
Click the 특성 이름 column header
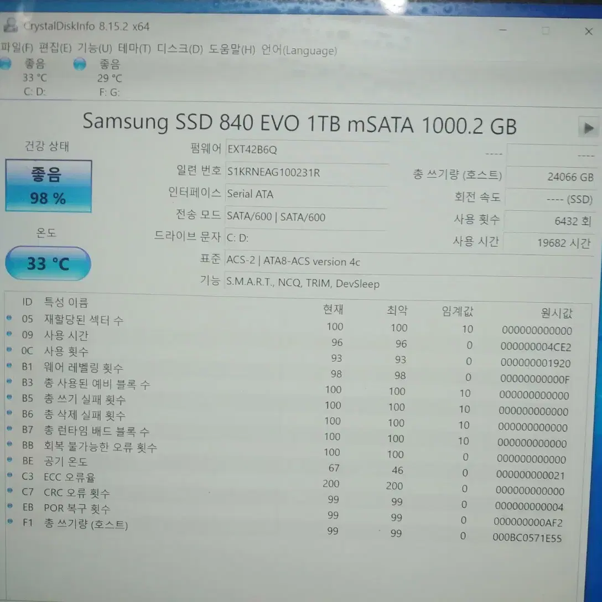(66, 302)
